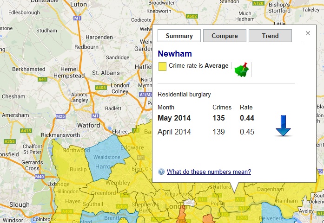Screen dimensions: 324x223
Task: Click the Dagenham area on the map
Action: (x=265, y=189)
